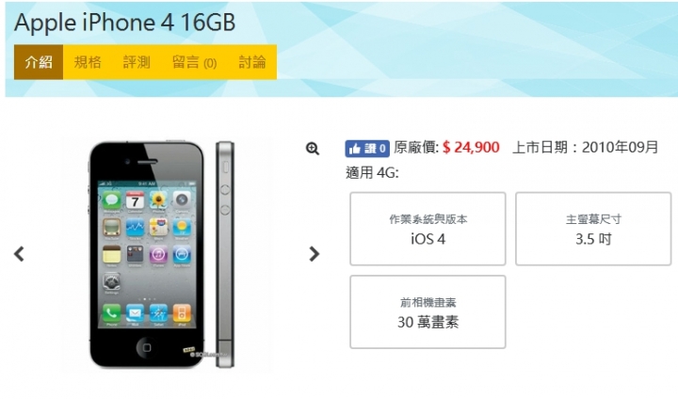Open the 評測 tab
Viewport: 678px width, 399px height.
[x=137, y=62]
